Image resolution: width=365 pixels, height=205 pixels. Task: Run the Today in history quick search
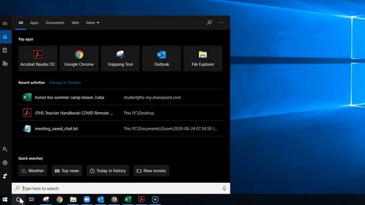pos(108,171)
